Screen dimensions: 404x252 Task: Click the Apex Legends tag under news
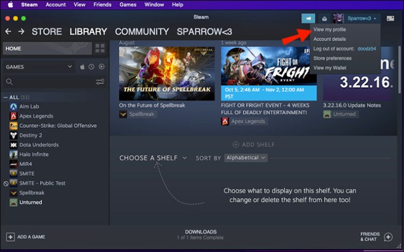pyautogui.click(x=244, y=121)
